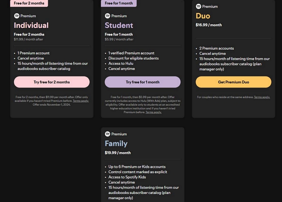Viewport: 282px width, 202px height.
Task: Click the Spotify logo on the Individual card
Action: tap(17, 16)
